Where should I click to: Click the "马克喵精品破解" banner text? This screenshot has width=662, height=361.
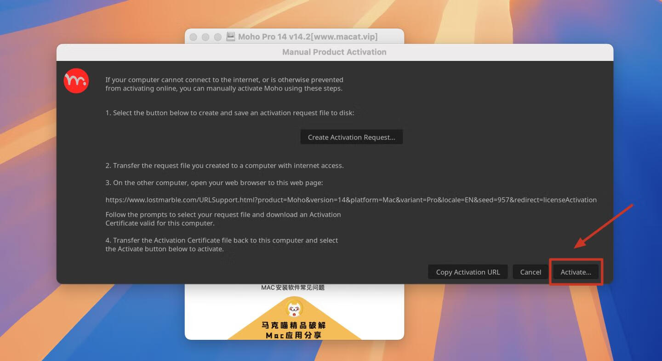[x=294, y=325]
